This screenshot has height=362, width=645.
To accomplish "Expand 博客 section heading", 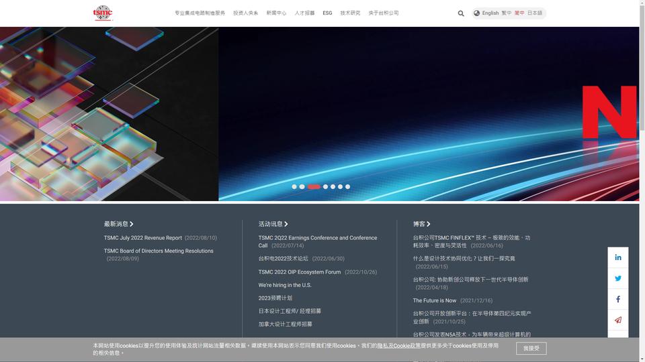I will (x=422, y=224).
